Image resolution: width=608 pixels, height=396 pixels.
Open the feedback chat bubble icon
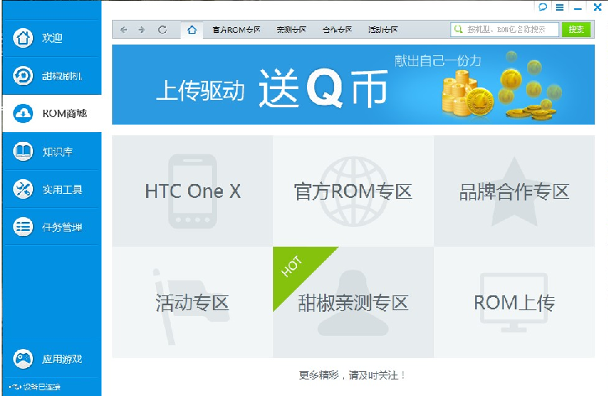(543, 7)
